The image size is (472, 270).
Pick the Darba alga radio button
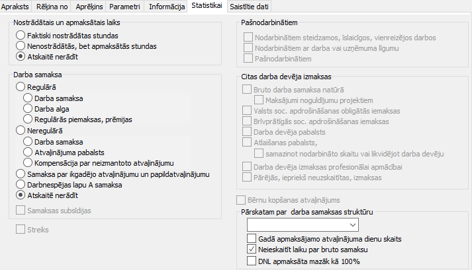point(28,108)
